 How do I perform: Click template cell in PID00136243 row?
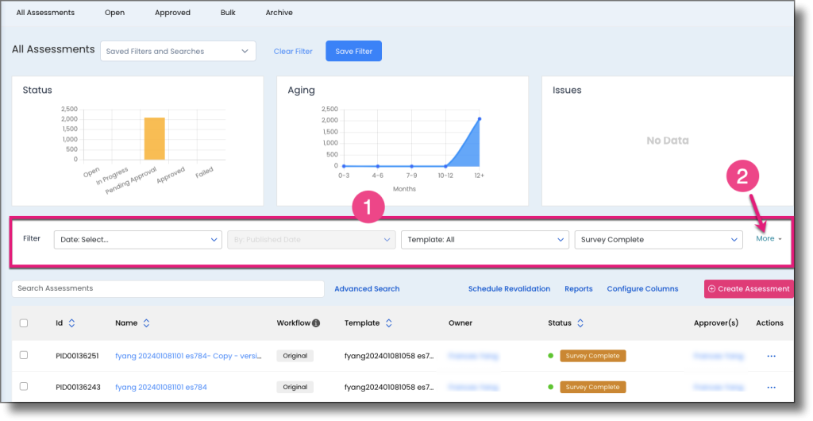(389, 388)
